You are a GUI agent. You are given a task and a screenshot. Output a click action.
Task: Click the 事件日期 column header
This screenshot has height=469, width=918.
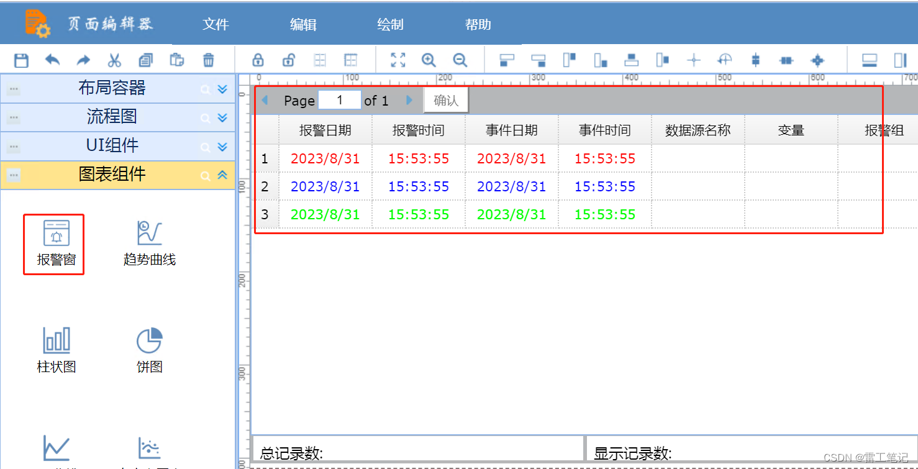512,130
